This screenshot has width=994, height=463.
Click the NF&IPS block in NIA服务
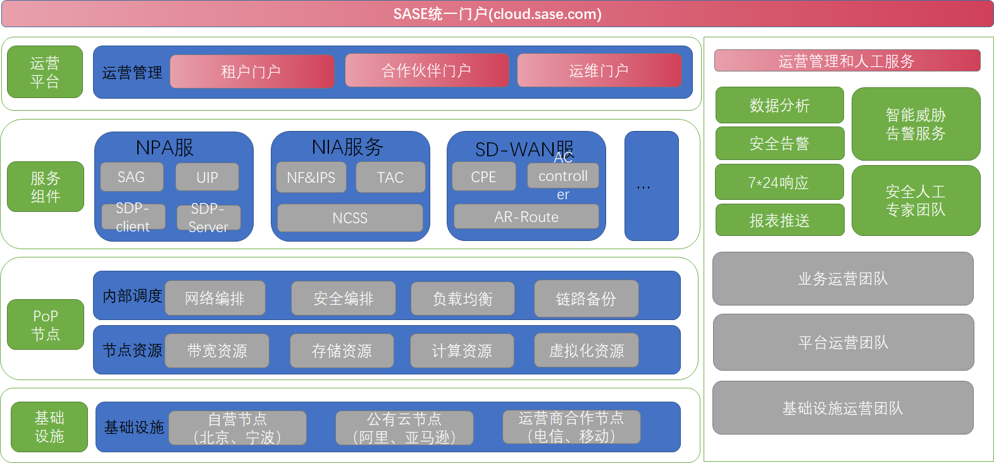(x=311, y=178)
